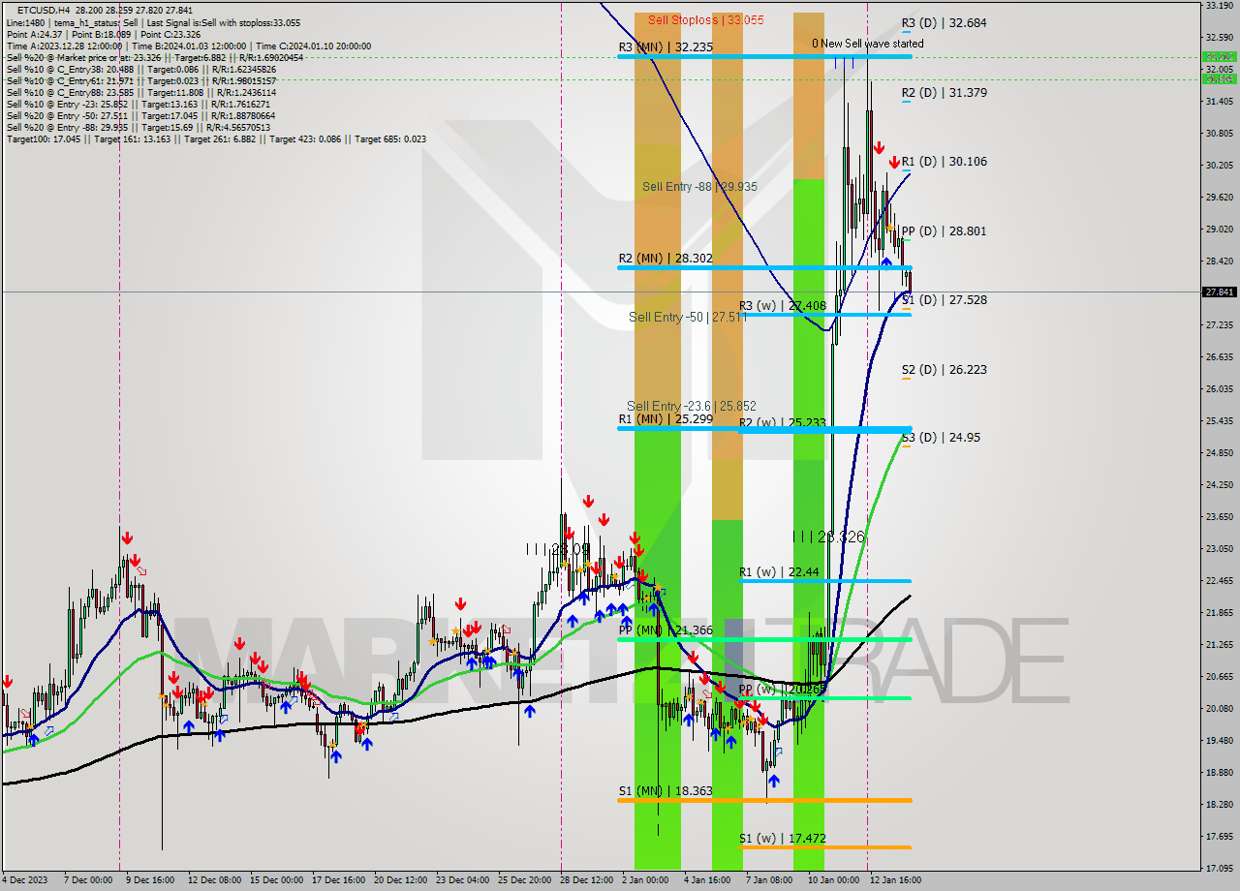Image resolution: width=1240 pixels, height=891 pixels.
Task: Click the 'Time A:2023.12.28 12:00:00' info line
Action: coord(188,46)
